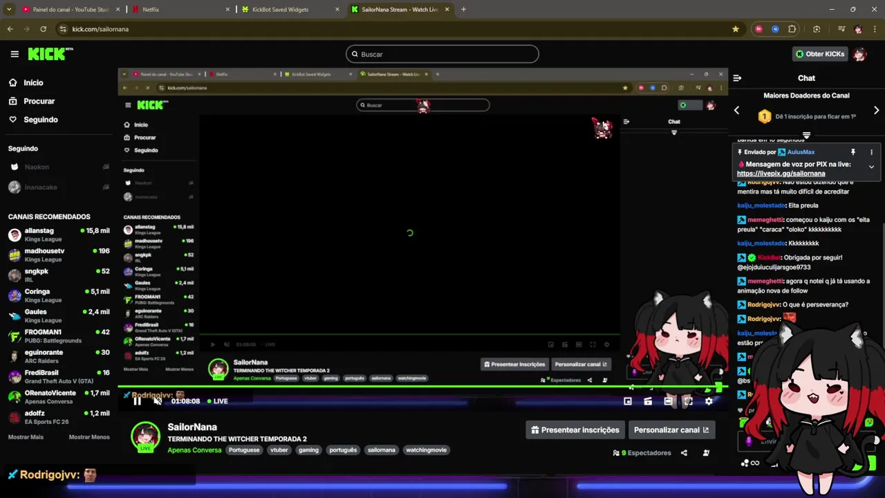Reload the page in Chrome
The width and height of the screenshot is (885, 498).
click(x=43, y=29)
